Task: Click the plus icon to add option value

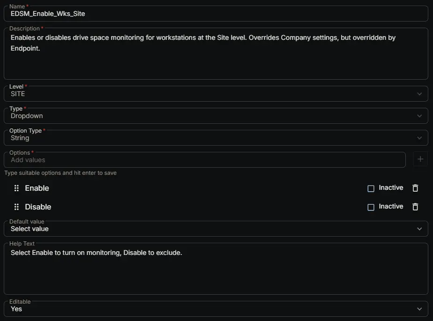Action: click(420, 159)
